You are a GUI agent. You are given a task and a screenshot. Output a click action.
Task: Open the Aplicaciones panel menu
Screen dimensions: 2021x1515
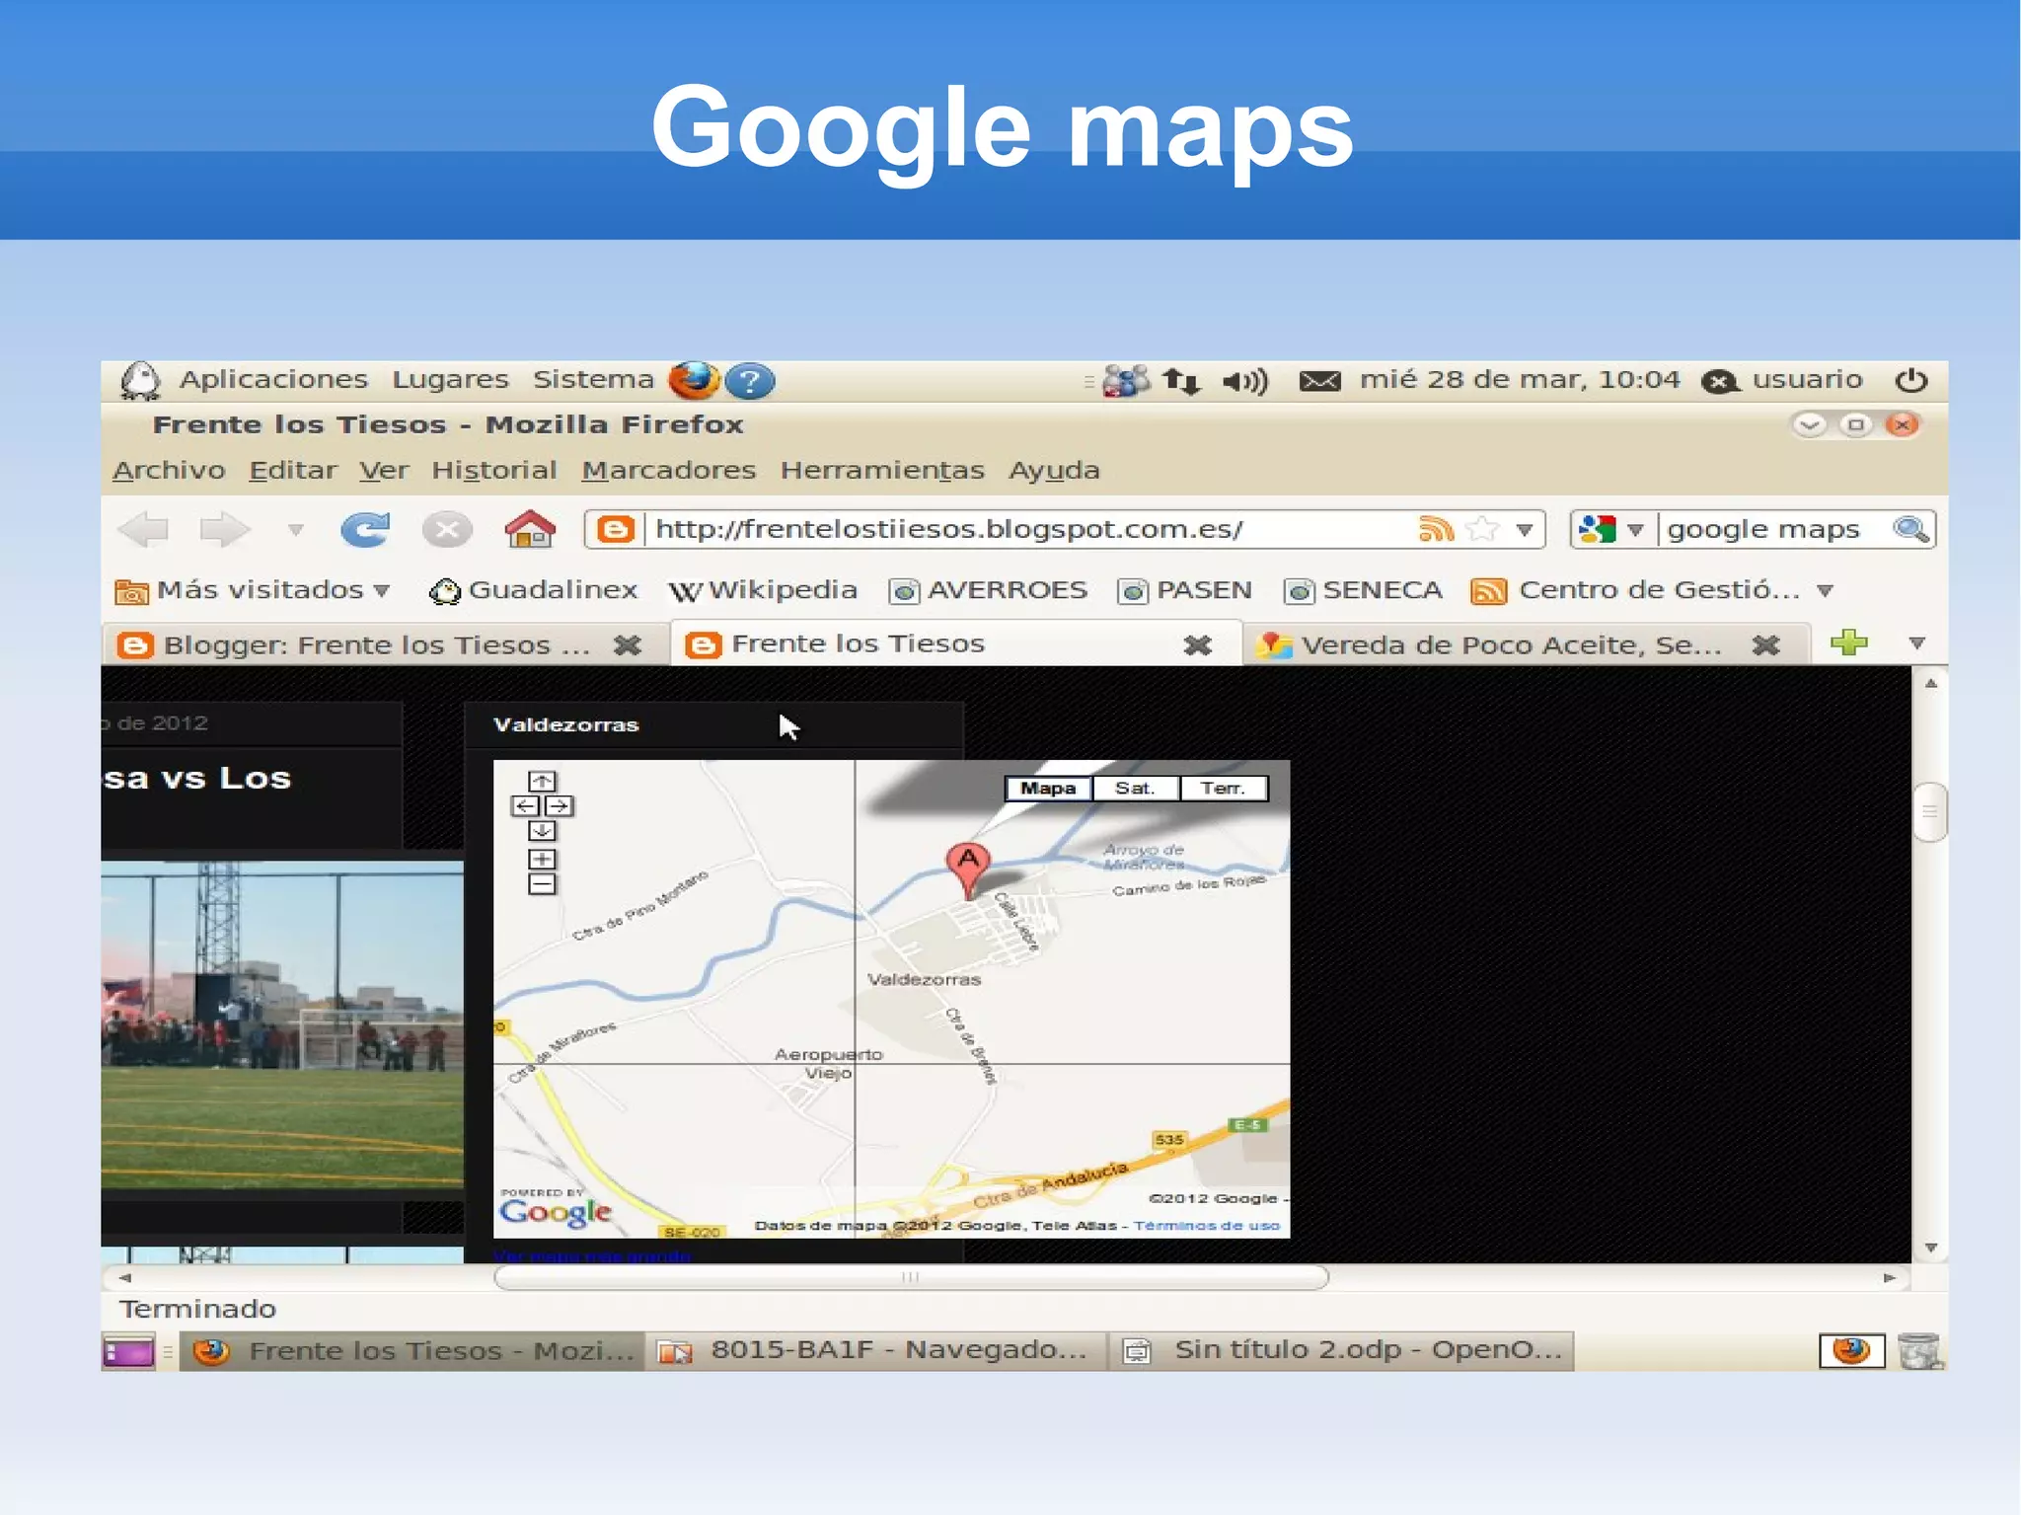click(273, 380)
